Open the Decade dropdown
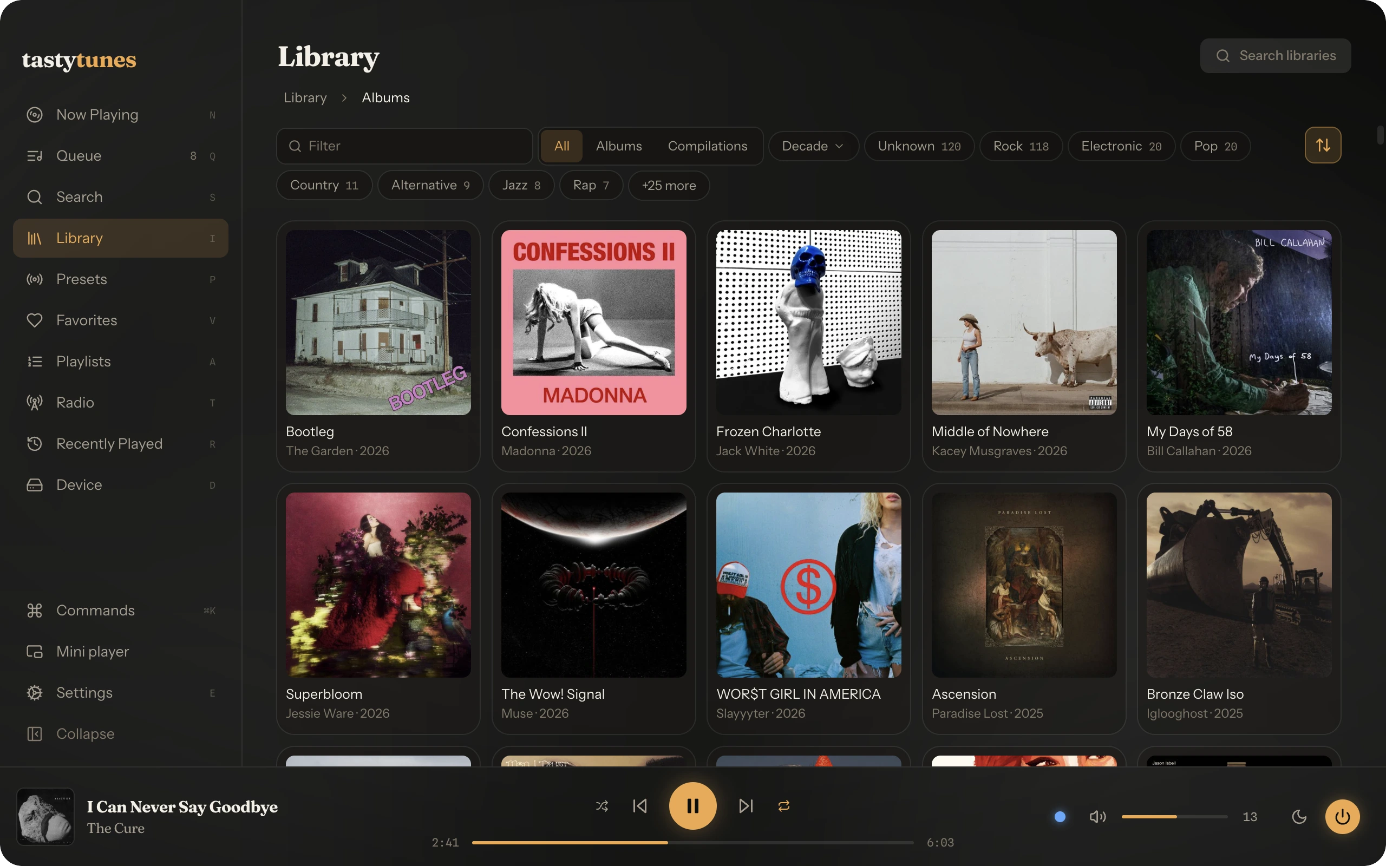The height and width of the screenshot is (866, 1386). pyautogui.click(x=813, y=146)
